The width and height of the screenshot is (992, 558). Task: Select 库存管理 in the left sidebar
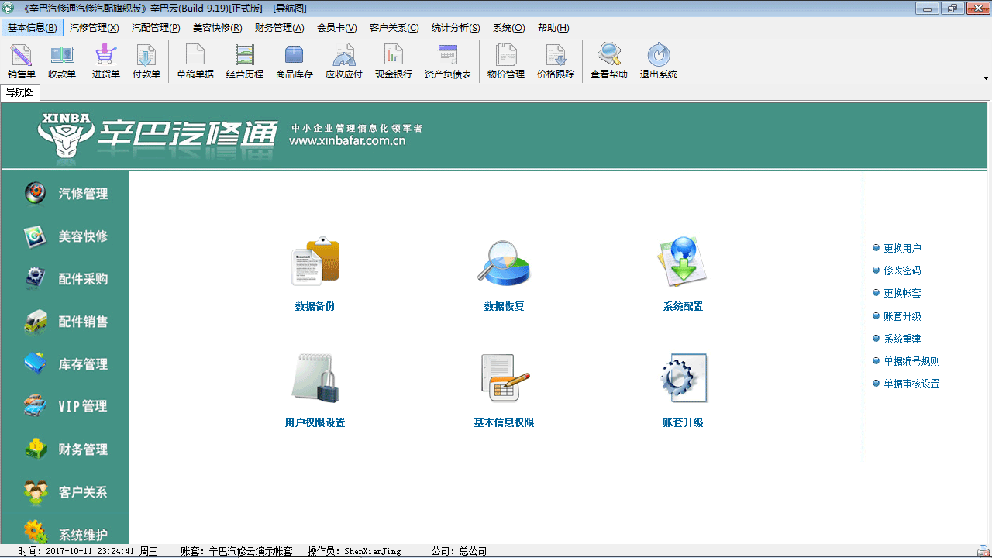(x=65, y=364)
